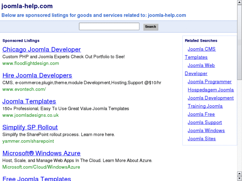Select Joomla Support related search

[x=205, y=123]
